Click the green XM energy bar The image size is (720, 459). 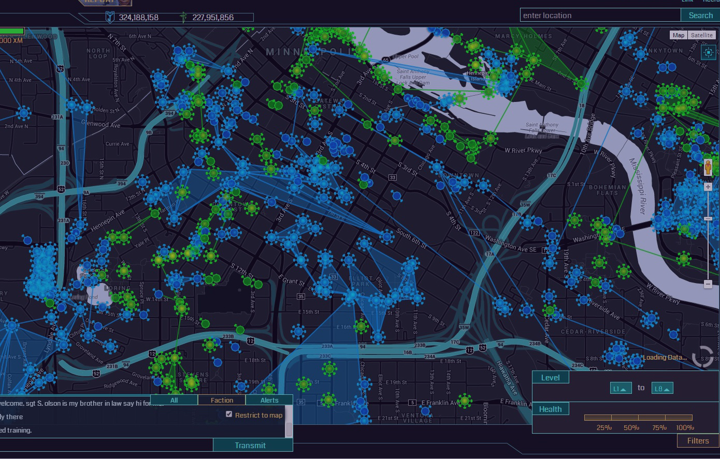coord(12,32)
